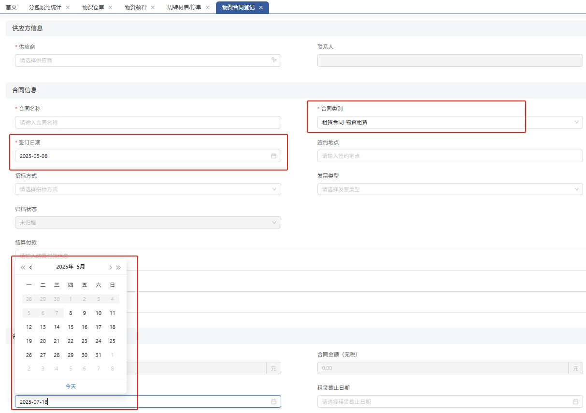Close the 分包履约统计 tab

click(68, 8)
